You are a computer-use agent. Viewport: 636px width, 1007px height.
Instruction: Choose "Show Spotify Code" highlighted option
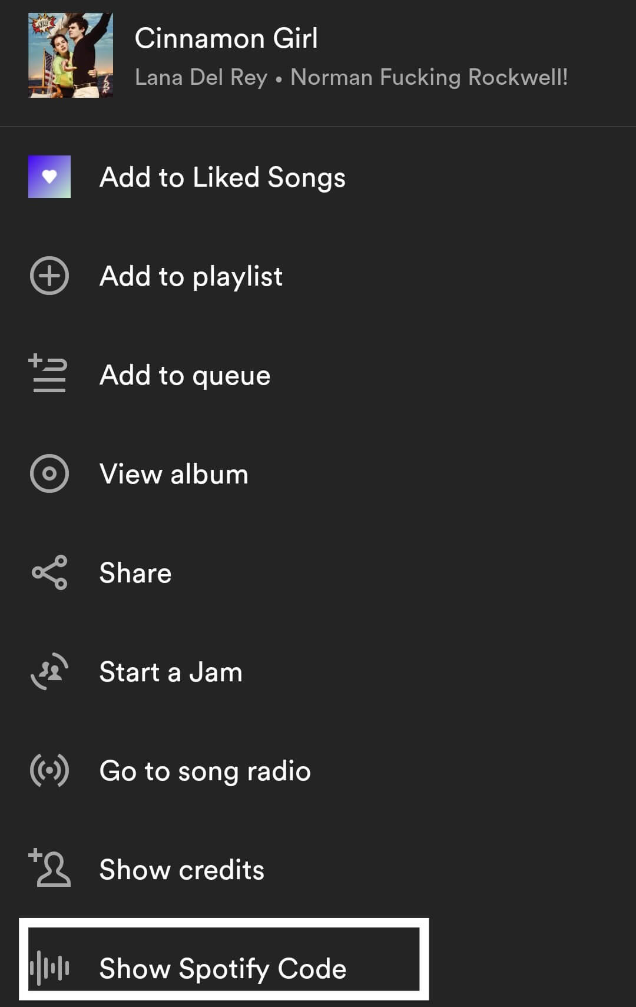[223, 969]
